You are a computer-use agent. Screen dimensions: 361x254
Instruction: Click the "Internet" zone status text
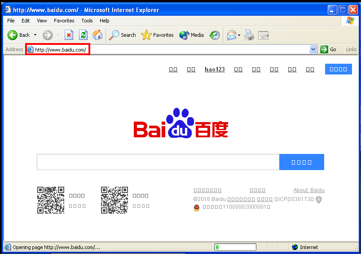[x=309, y=247]
